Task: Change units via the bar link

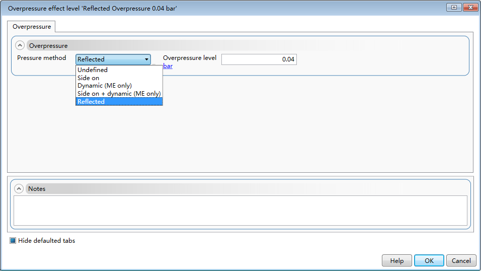Action: [168, 66]
